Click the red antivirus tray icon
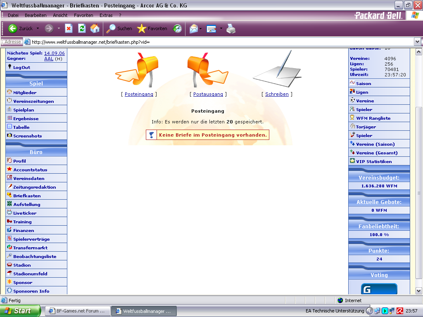The image size is (423, 317). (399, 311)
